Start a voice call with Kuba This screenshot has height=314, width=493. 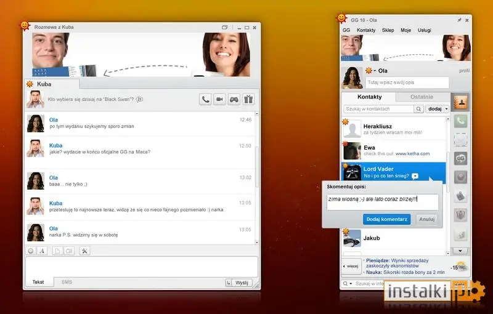(205, 100)
